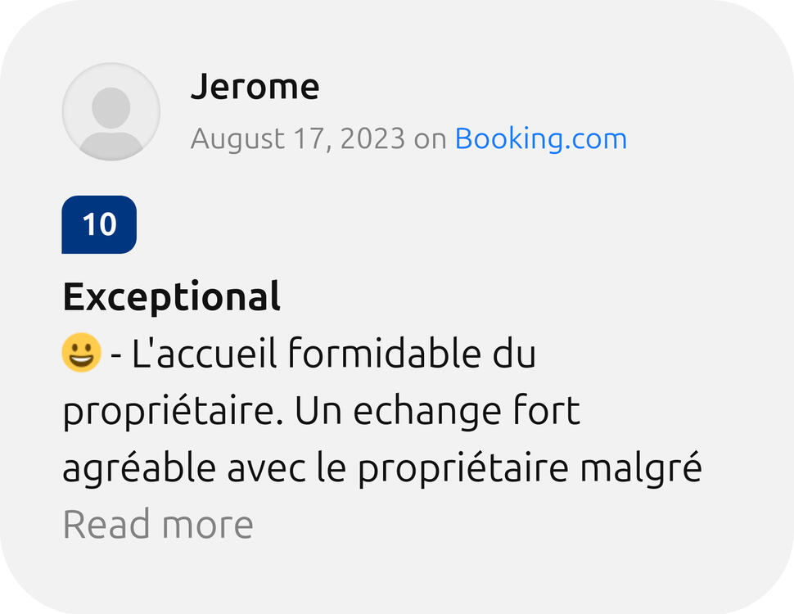Click the blue 10 rating badge
Screen dimensions: 794x614
pyautogui.click(x=99, y=224)
